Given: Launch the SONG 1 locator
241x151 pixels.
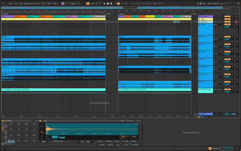Looking at the screenshot, I should 5,14.
